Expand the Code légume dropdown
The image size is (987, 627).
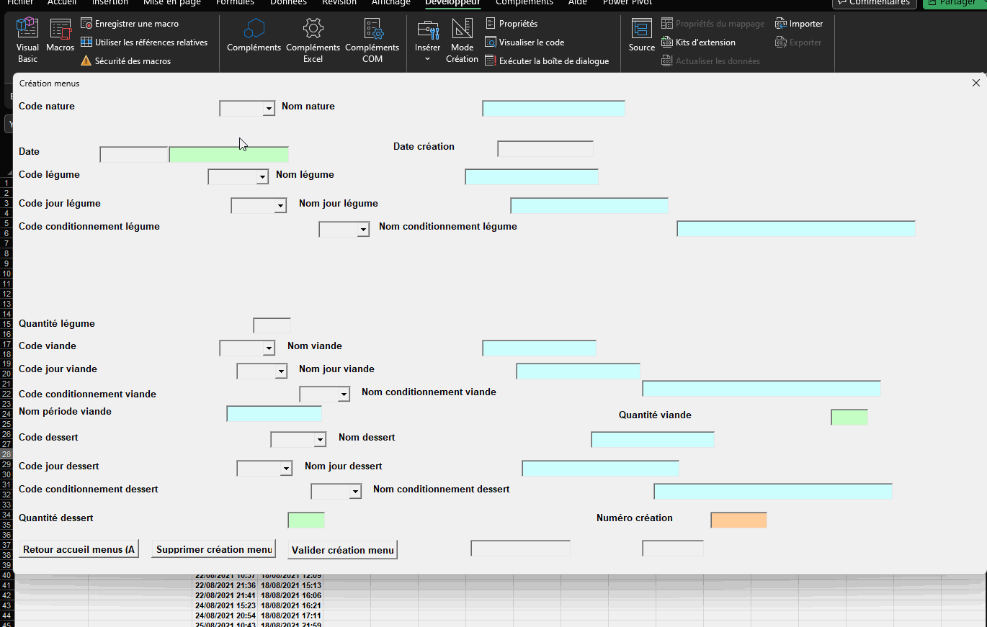[262, 177]
